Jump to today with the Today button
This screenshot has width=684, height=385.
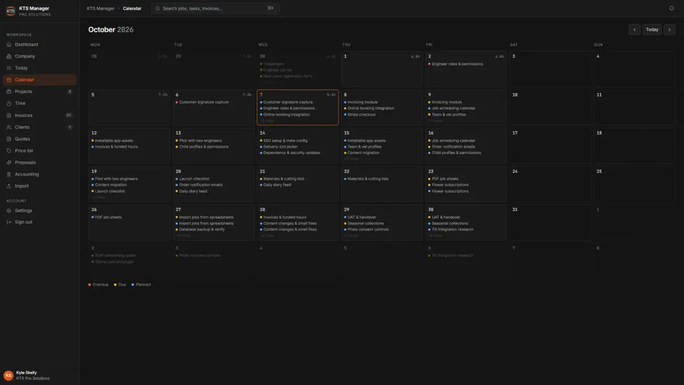(x=652, y=30)
